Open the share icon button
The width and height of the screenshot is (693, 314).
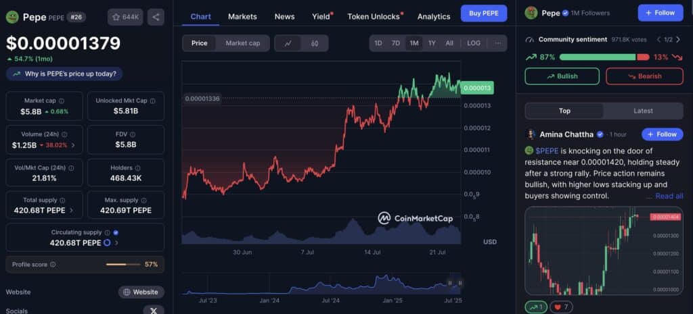pos(156,17)
